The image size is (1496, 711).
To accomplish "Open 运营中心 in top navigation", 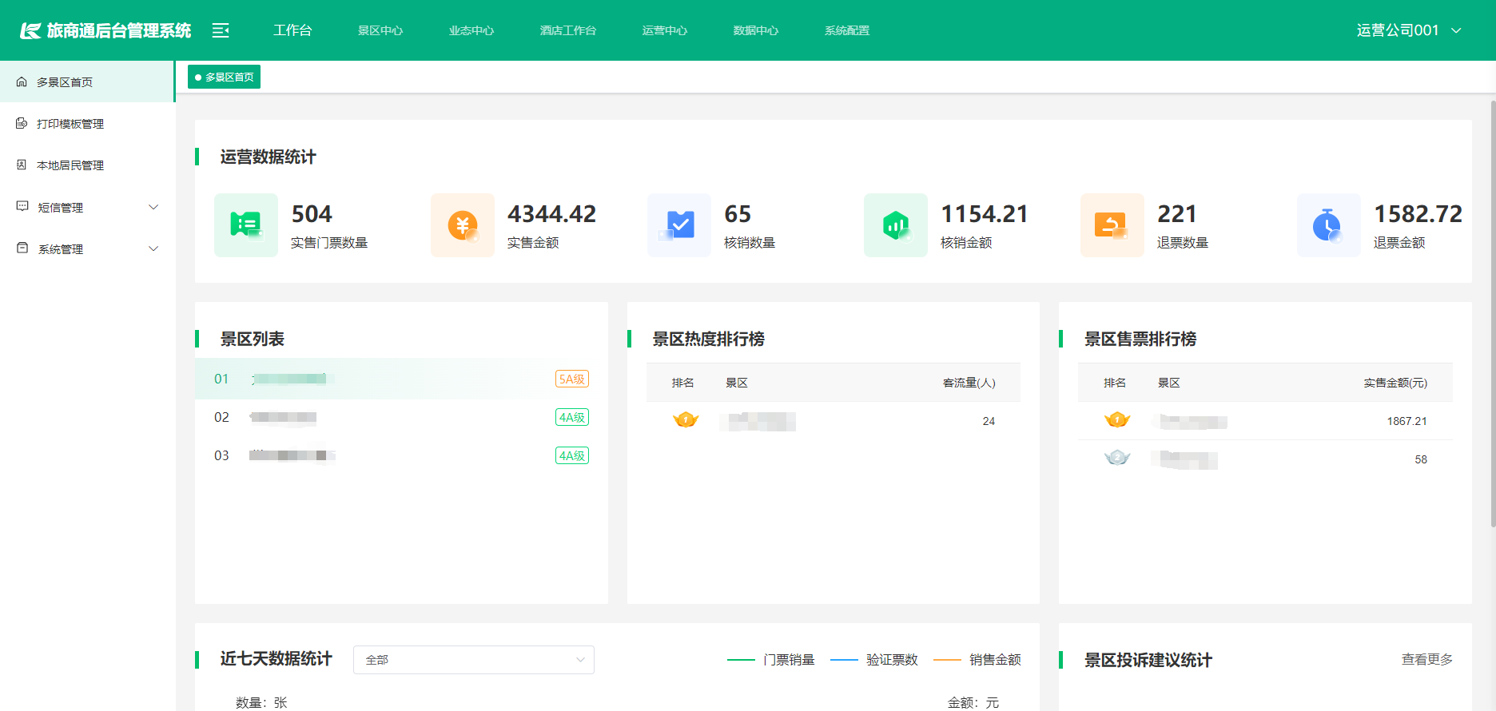I will [665, 30].
